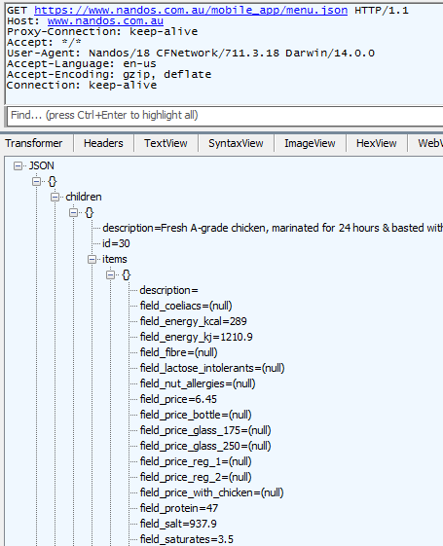Click the Connection: keep-alive line
443x546 pixels.
(x=82, y=86)
